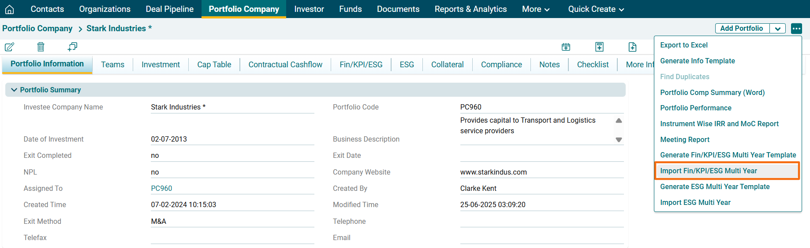Collapse the Portfolio Summary section
Viewport: 810px width, 248px height.
(x=14, y=90)
